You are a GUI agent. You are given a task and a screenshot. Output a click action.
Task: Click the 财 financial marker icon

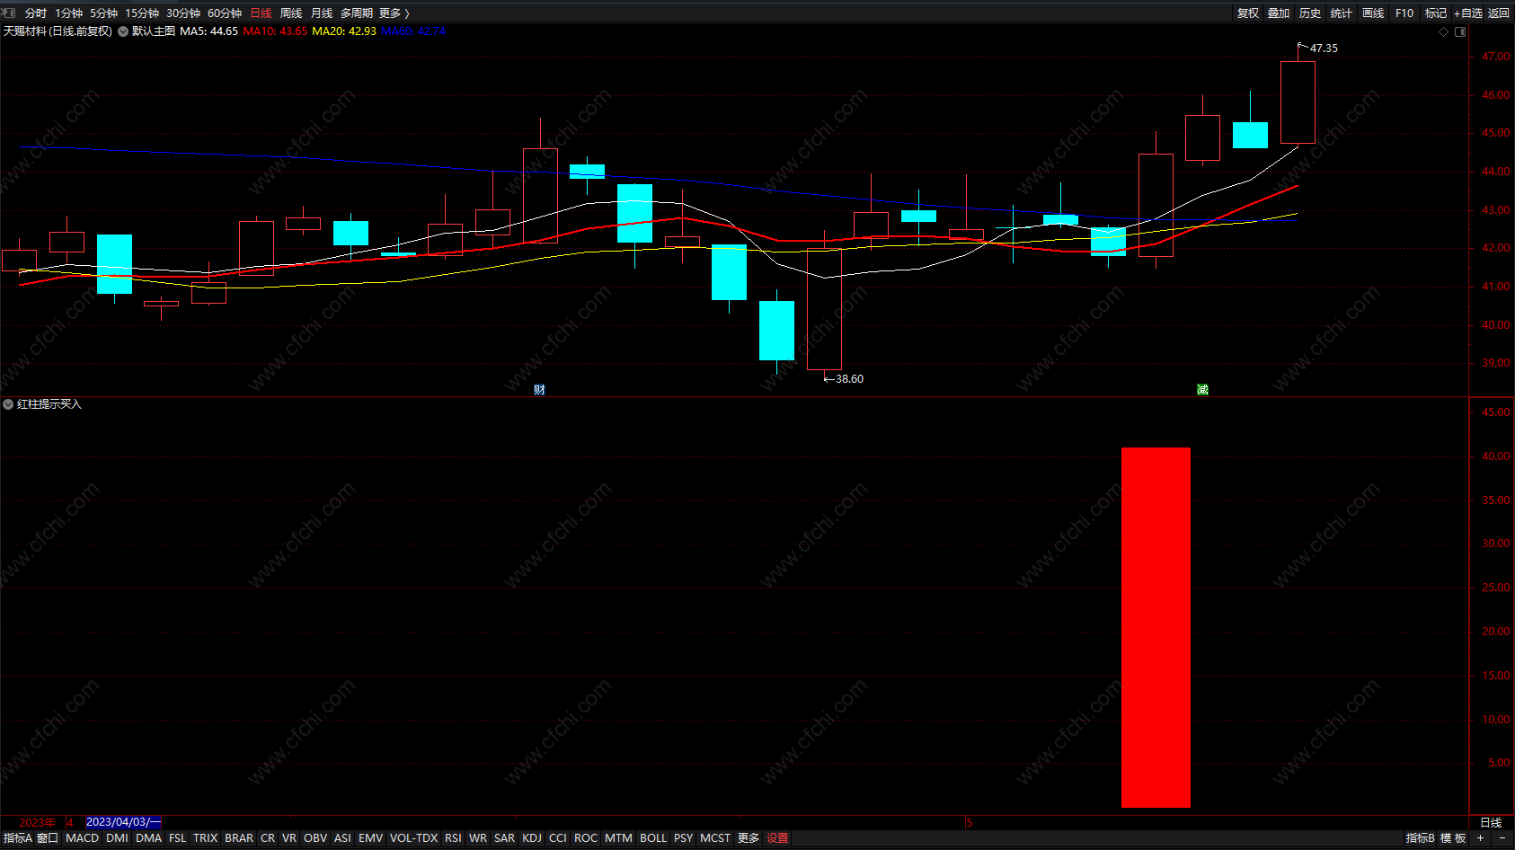pos(539,389)
